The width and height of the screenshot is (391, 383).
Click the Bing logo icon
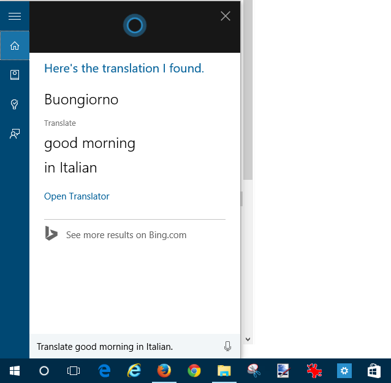coord(51,234)
